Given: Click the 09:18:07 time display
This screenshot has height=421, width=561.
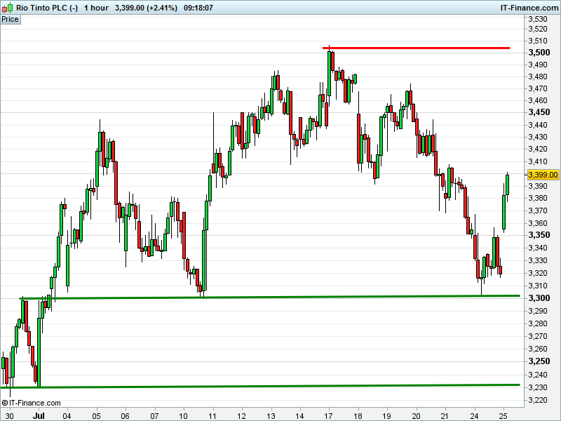Looking at the screenshot, I should click(x=198, y=8).
